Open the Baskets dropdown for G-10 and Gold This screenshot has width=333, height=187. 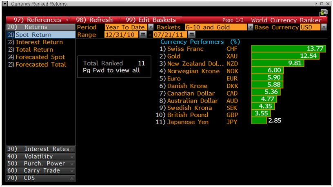point(250,27)
